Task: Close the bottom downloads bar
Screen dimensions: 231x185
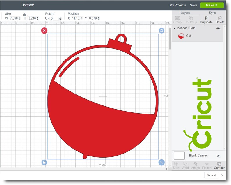Action: [x=223, y=175]
